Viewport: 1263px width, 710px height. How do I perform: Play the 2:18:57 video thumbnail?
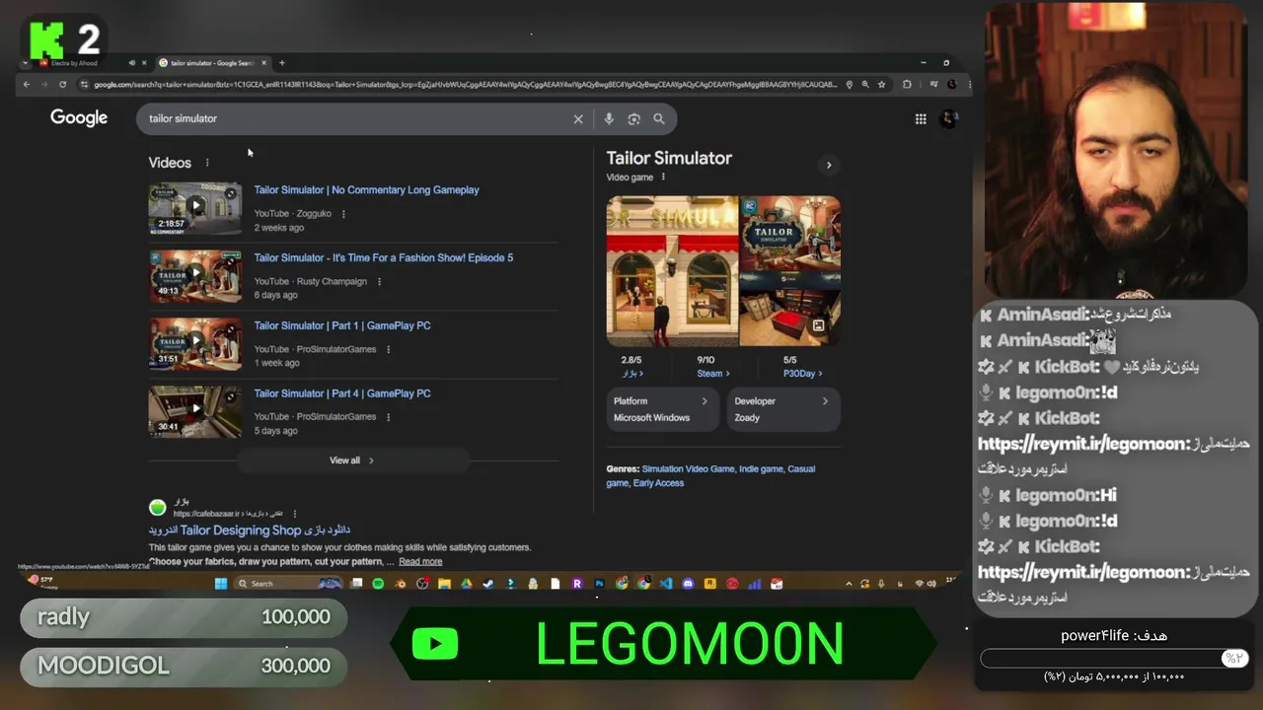(194, 207)
